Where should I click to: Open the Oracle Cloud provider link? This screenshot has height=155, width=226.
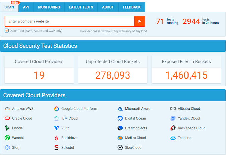pos(22,118)
